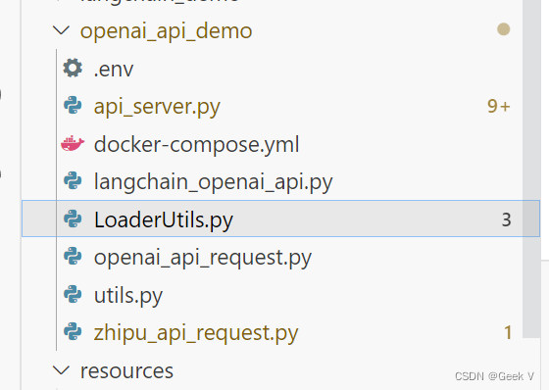Select the openai_api_demo folder name

(x=166, y=31)
